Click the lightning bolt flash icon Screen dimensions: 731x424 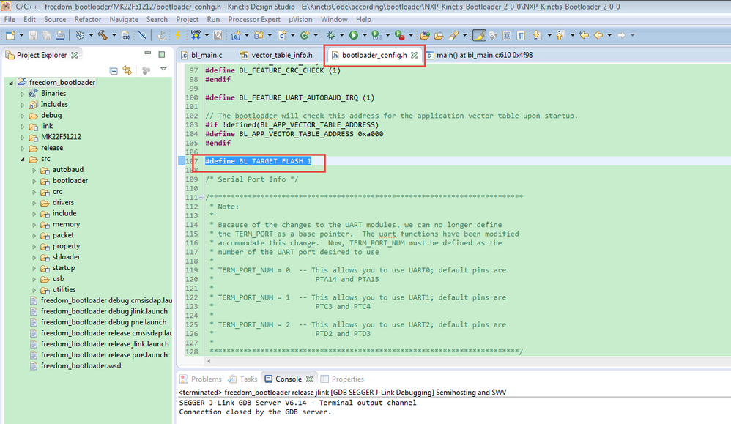click(177, 35)
